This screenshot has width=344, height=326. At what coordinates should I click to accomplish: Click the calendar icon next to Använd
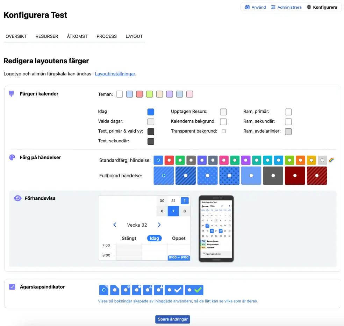[248, 7]
